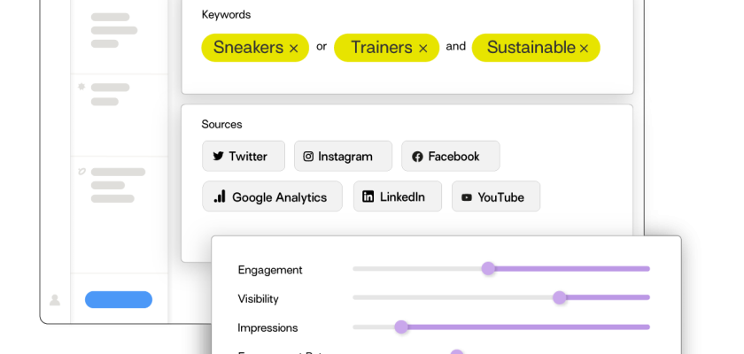Toggle the YouTube source label
The height and width of the screenshot is (354, 744).
[500, 197]
